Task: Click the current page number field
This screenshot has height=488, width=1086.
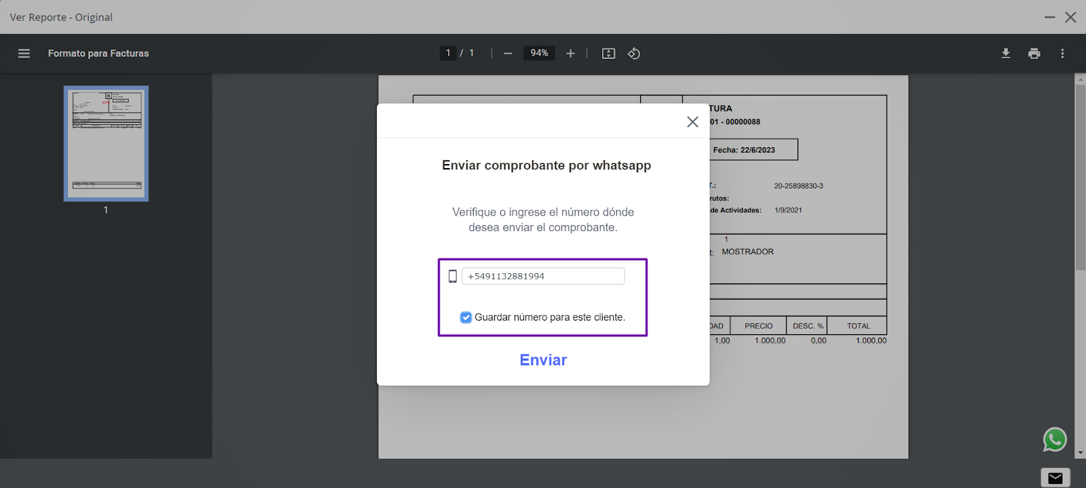Action: 448,53
